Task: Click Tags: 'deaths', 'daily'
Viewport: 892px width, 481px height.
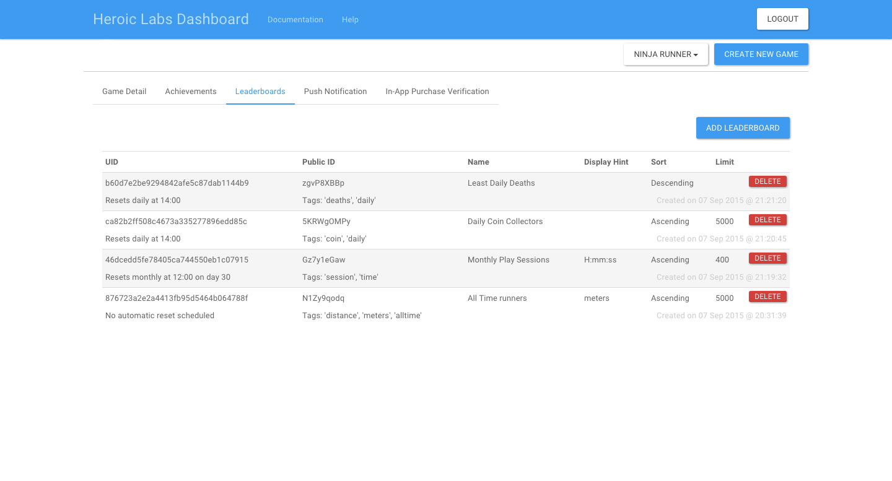Action: coord(339,201)
